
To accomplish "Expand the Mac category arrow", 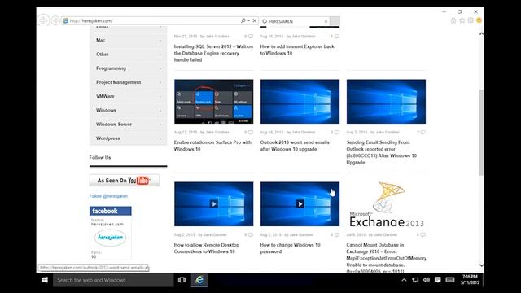I will tap(160, 41).
